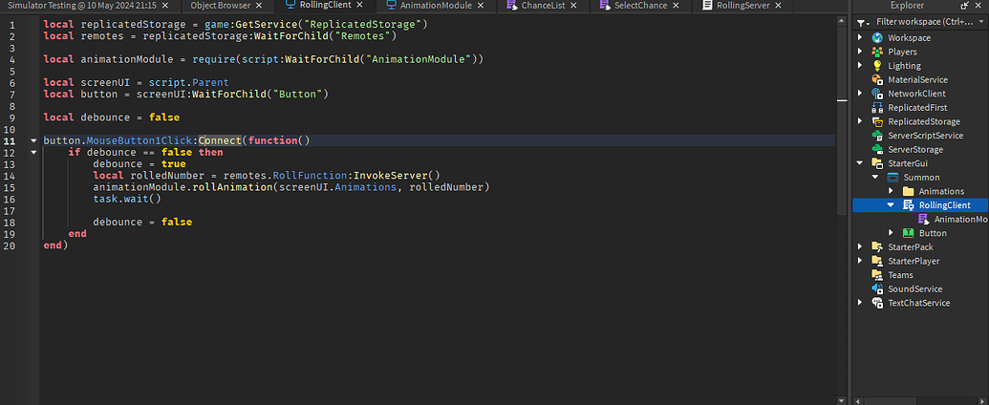989x405 pixels.
Task: Click the StarterGui folder icon
Action: tap(877, 163)
